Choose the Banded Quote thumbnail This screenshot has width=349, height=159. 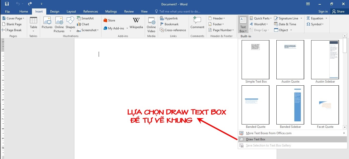256,105
